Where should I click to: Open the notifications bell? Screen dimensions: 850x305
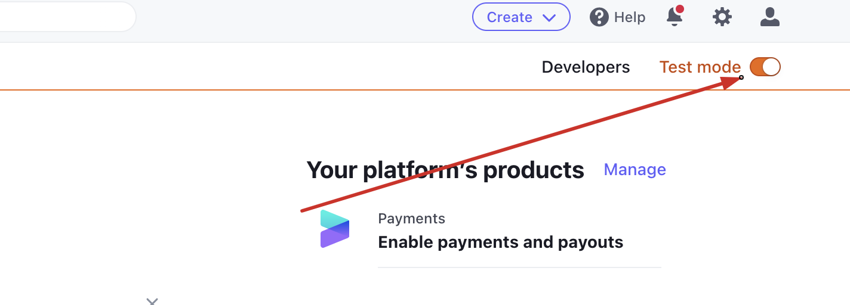click(675, 17)
